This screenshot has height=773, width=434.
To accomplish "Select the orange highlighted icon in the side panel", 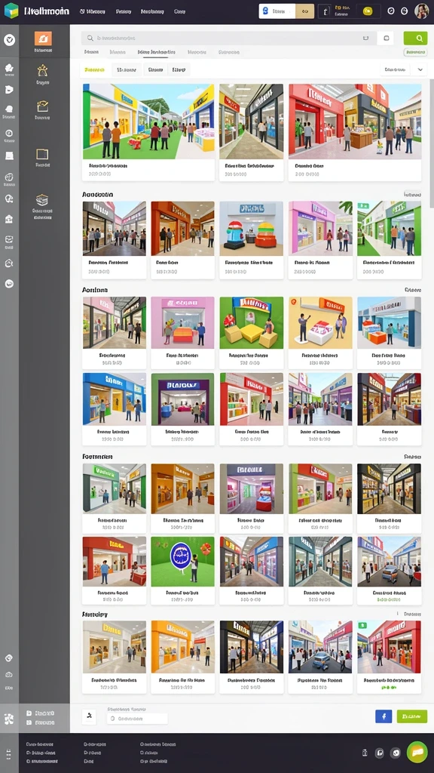I will (x=43, y=38).
